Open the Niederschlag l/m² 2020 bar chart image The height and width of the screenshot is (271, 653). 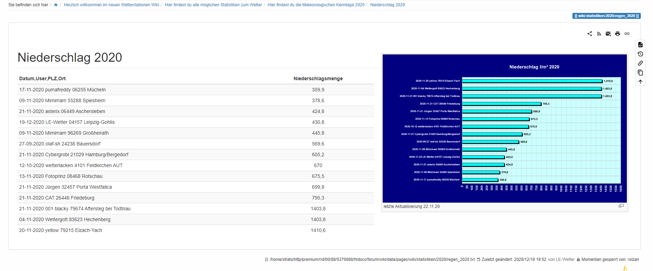[x=504, y=128]
